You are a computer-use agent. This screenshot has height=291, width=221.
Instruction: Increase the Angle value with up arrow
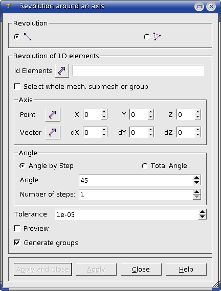196,178
